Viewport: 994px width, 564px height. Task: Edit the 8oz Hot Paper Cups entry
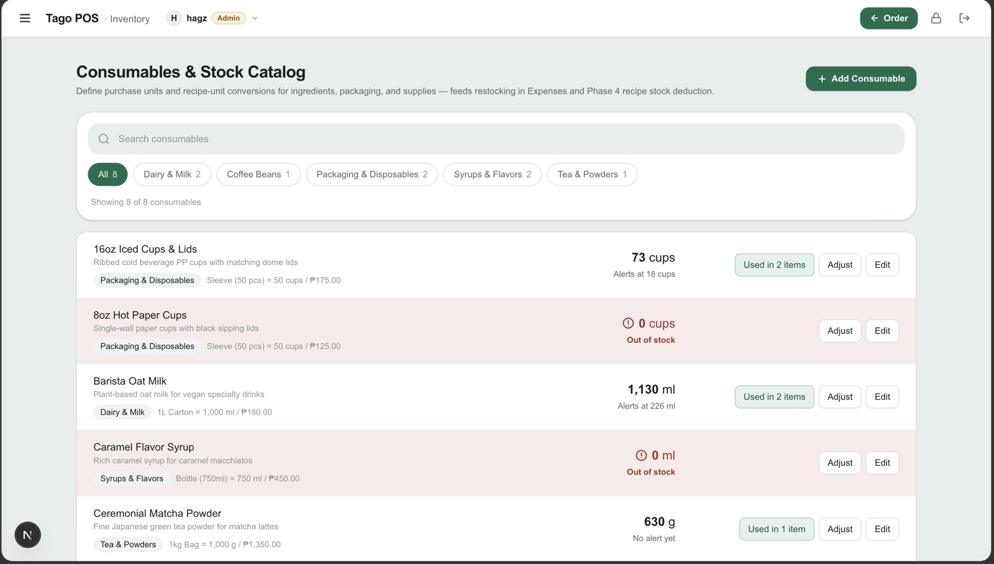click(882, 331)
